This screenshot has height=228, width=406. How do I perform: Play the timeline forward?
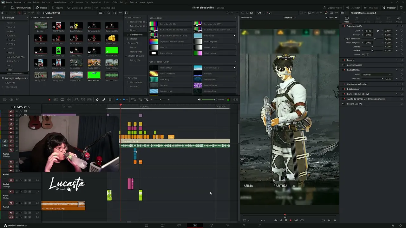pyautogui.click(x=291, y=220)
